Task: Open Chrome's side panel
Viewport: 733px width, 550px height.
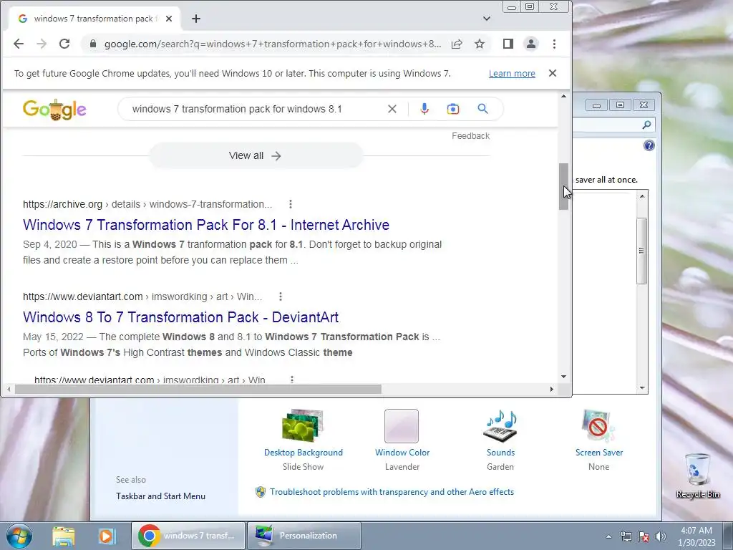Action: (x=508, y=44)
